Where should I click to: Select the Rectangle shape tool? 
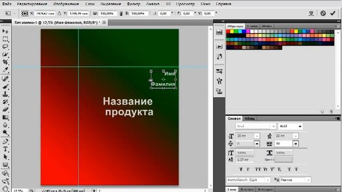pos(5,165)
